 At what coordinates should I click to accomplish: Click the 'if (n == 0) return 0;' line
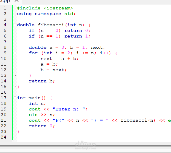pos(60,31)
